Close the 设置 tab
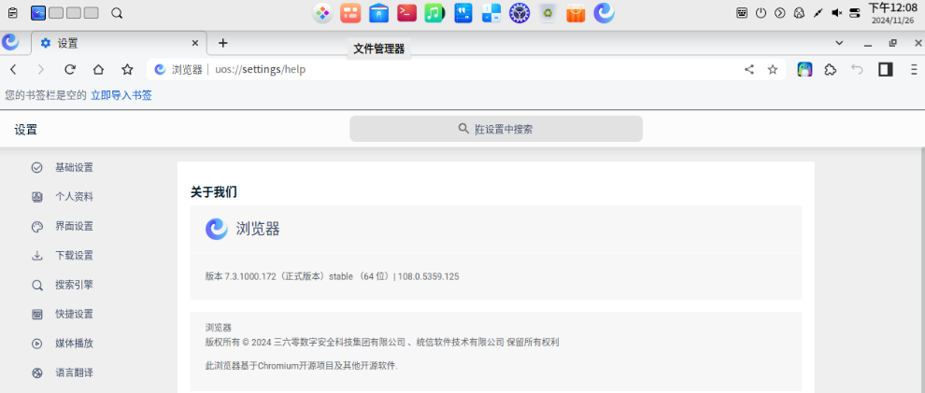The width and height of the screenshot is (925, 393). [195, 43]
